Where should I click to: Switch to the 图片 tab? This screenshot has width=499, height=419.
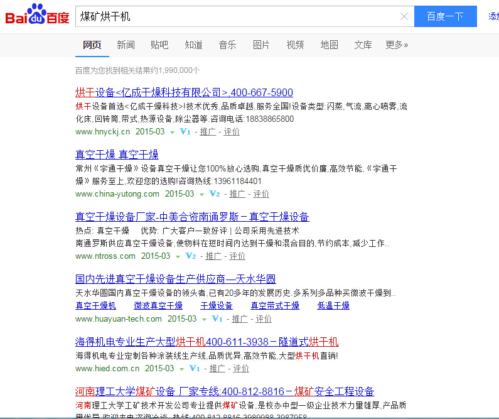coord(261,45)
